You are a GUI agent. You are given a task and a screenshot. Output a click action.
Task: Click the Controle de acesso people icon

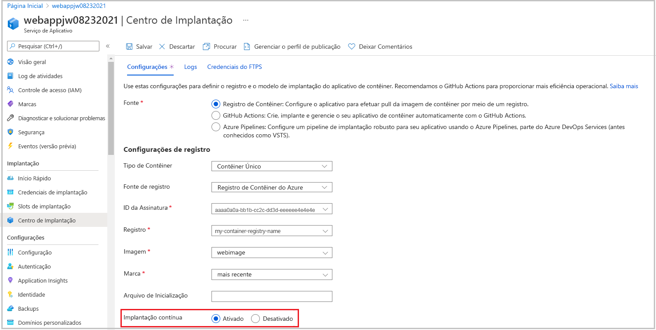11,90
